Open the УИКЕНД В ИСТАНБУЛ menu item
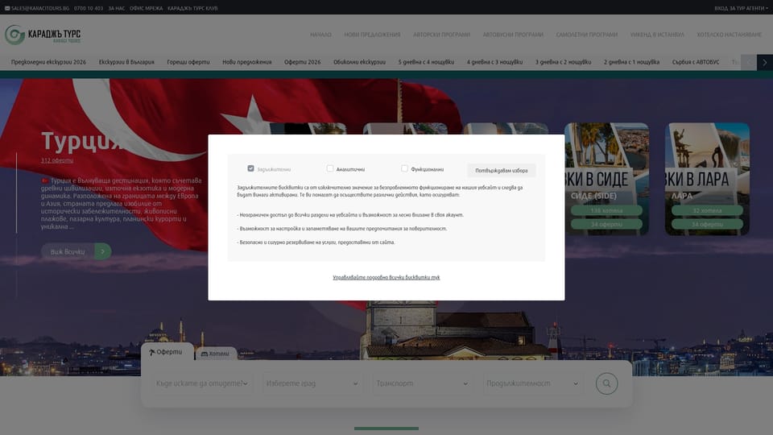Image resolution: width=773 pixels, height=435 pixels. pyautogui.click(x=657, y=35)
